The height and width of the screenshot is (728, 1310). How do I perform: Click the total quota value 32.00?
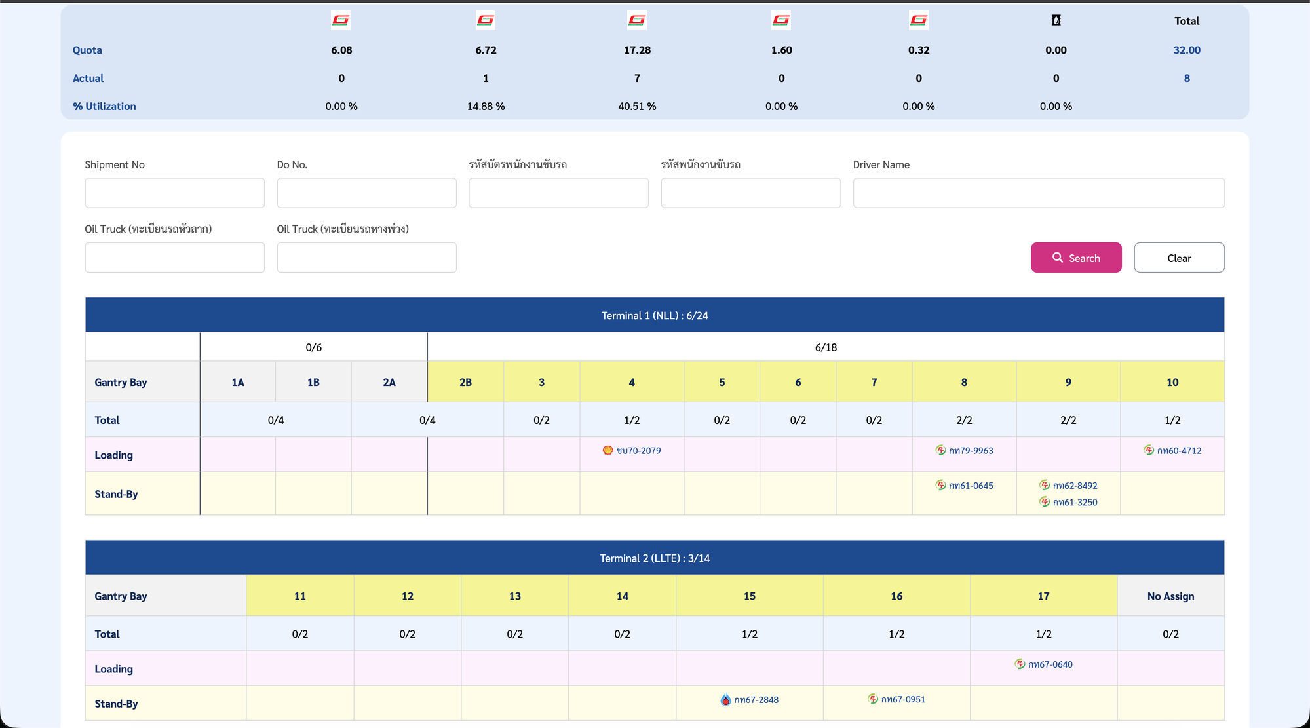pos(1187,50)
